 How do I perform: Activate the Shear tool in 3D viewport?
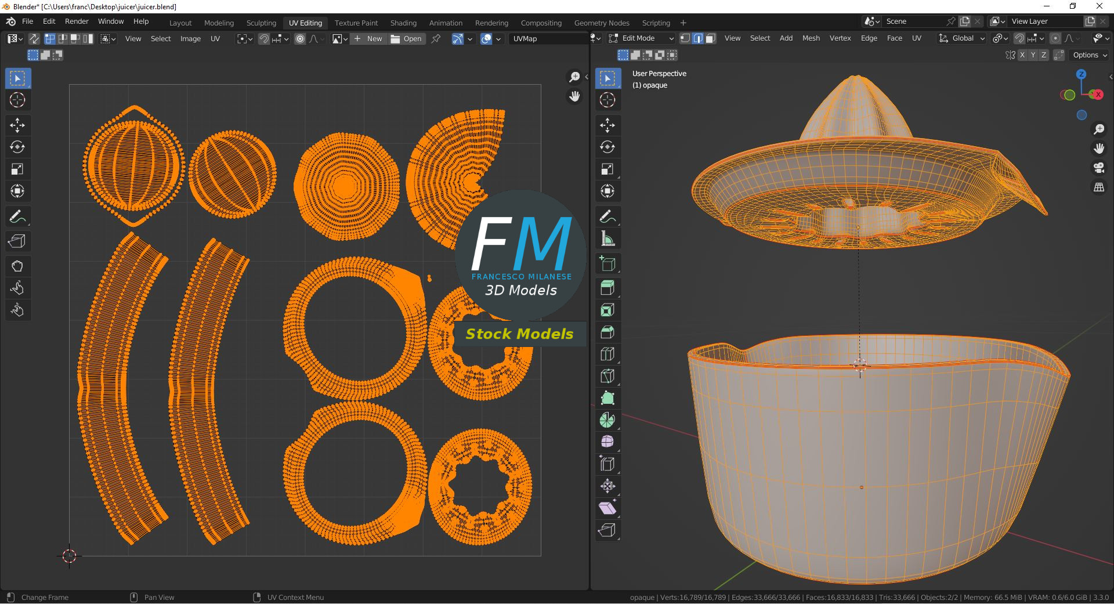click(x=607, y=508)
